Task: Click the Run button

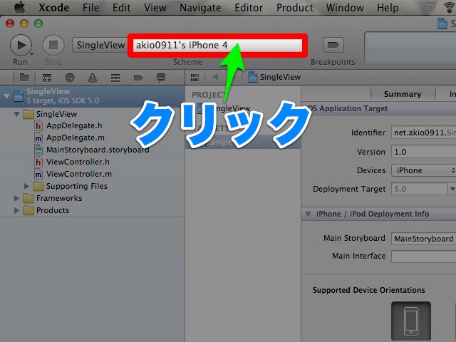Action: point(21,45)
